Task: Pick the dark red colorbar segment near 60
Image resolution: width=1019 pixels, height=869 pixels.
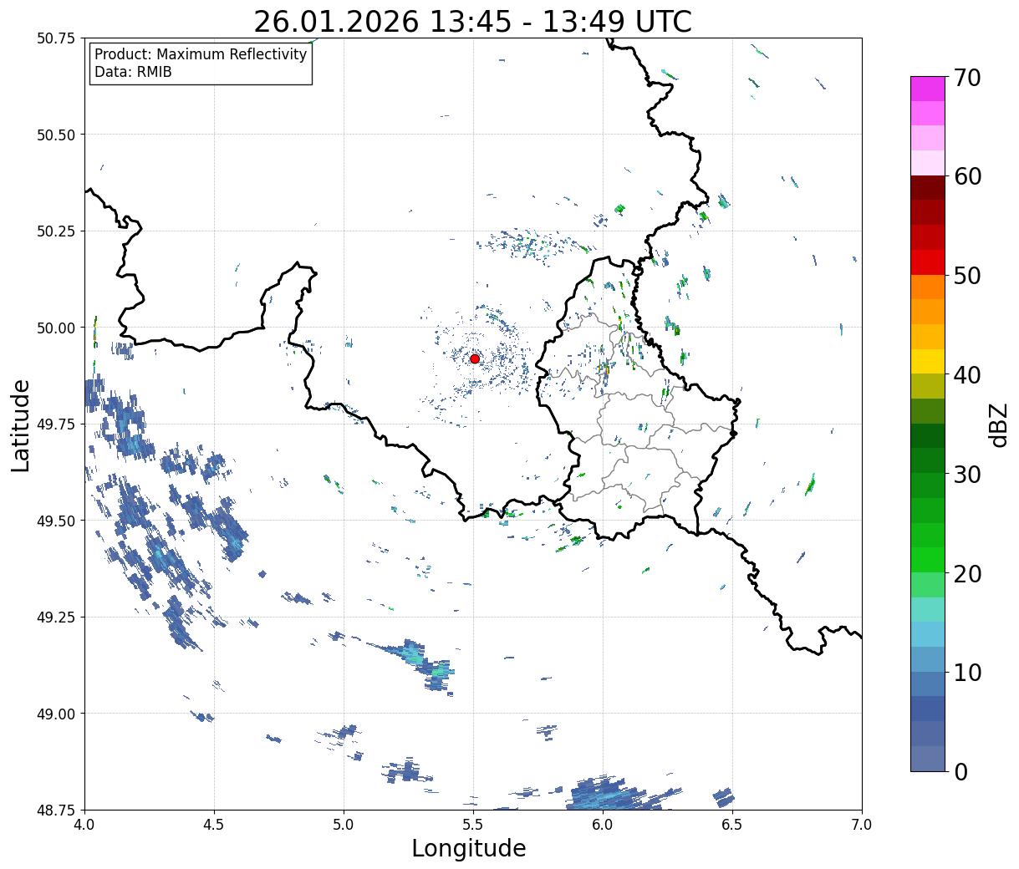Action: point(928,188)
